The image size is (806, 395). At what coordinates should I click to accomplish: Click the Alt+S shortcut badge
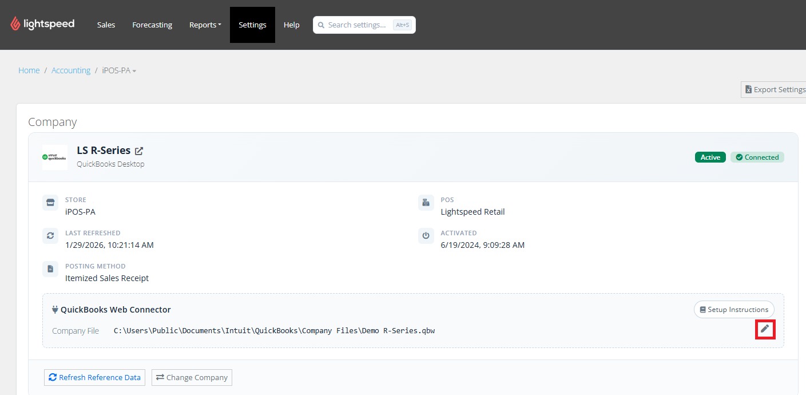tap(402, 25)
